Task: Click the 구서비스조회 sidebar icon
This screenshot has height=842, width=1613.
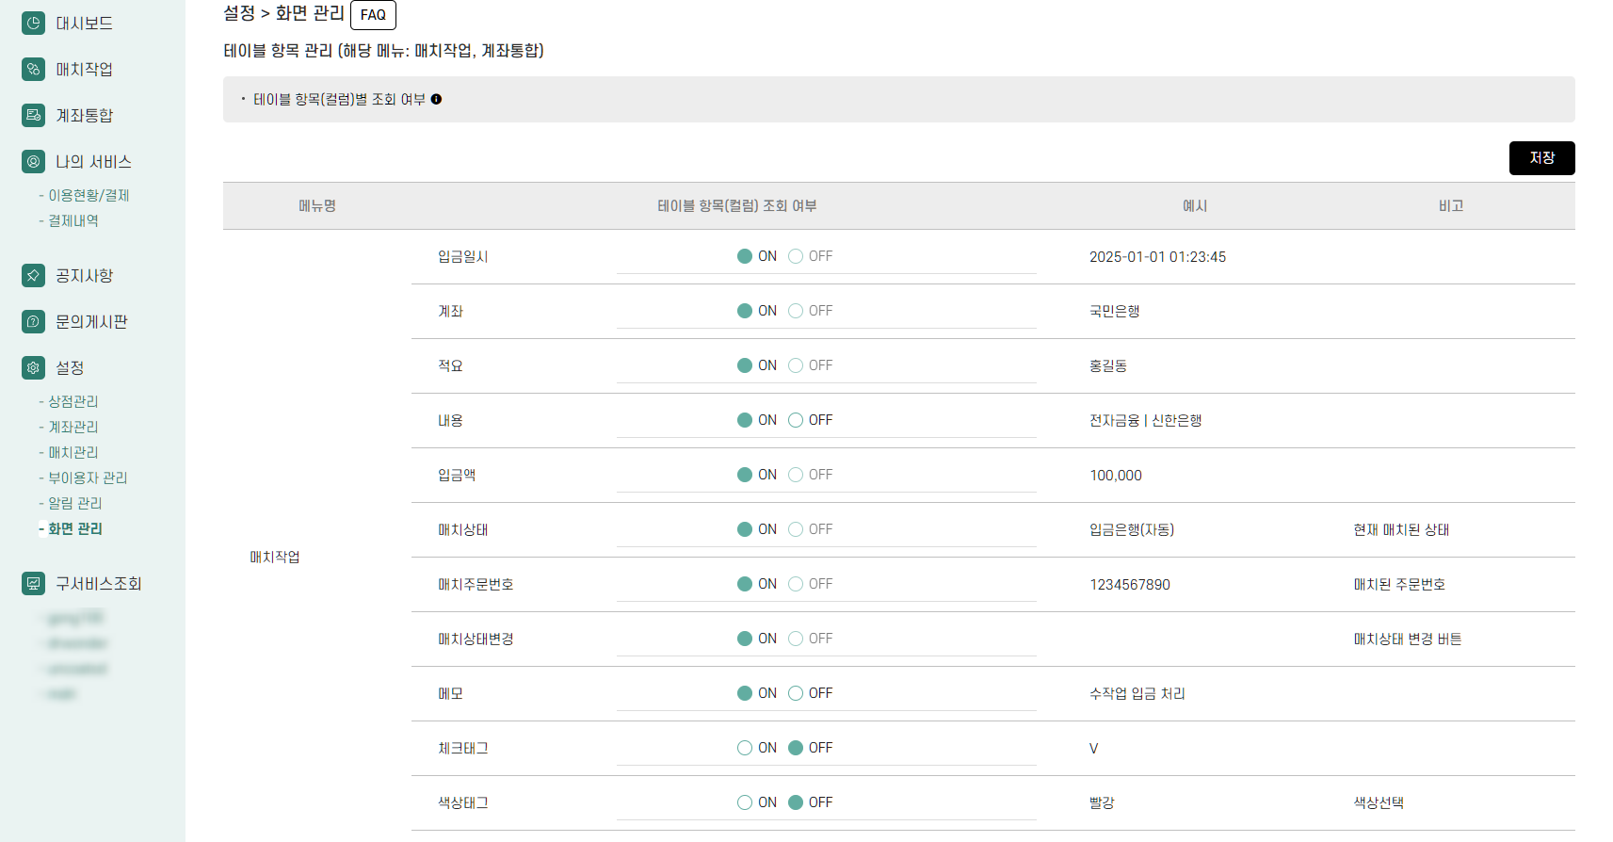Action: click(33, 583)
